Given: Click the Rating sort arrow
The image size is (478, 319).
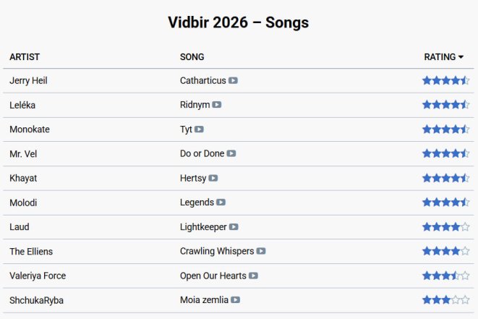Looking at the screenshot, I should [x=461, y=57].
